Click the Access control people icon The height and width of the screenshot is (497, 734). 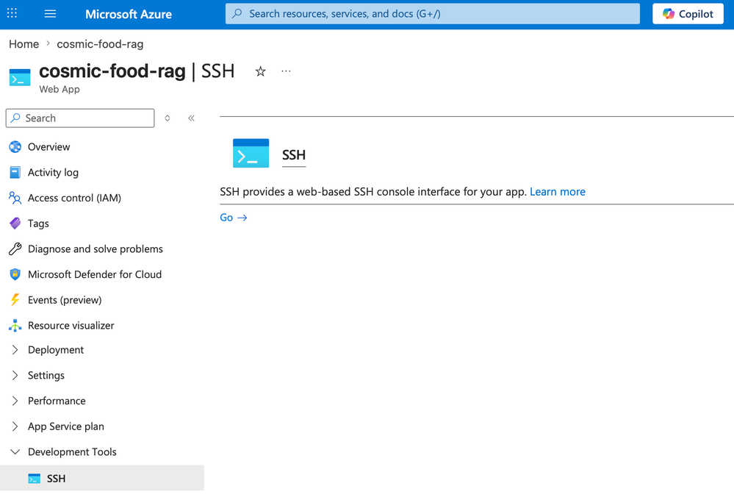[15, 199]
